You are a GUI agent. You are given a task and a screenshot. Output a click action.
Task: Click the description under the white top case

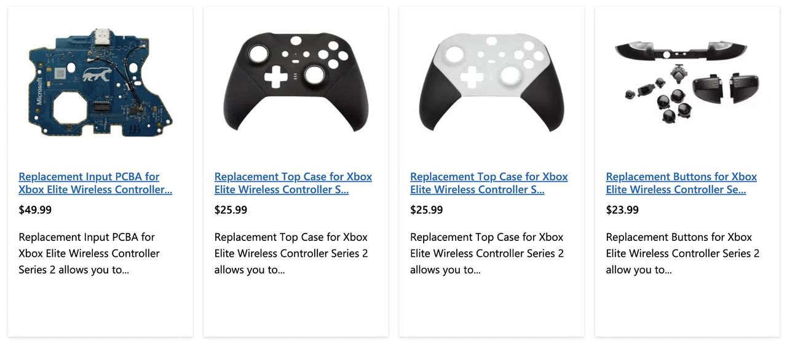[x=487, y=253]
